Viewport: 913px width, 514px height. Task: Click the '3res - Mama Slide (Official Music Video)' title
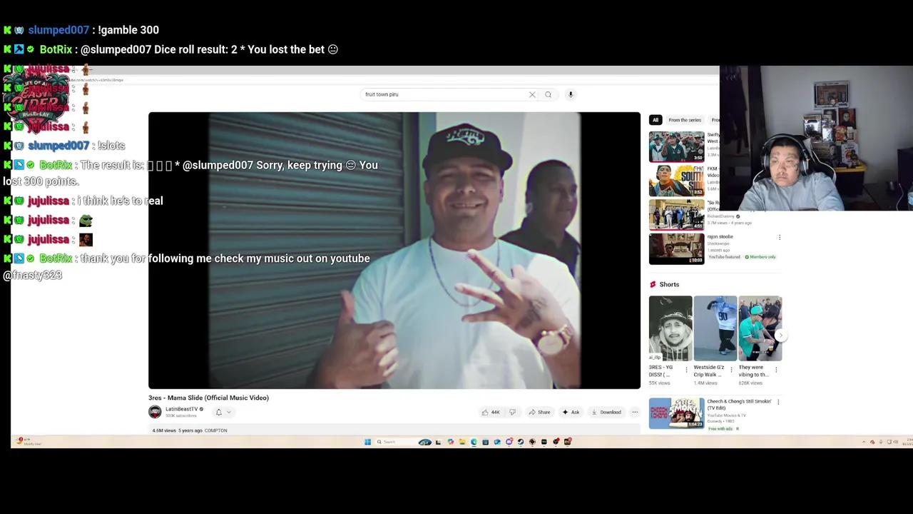click(x=208, y=398)
